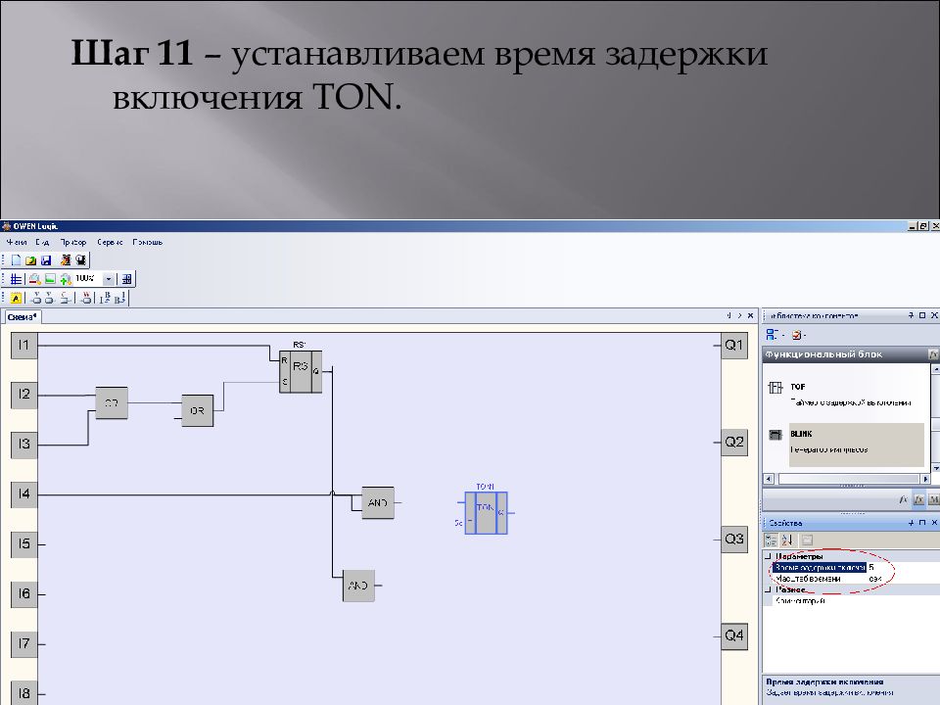Screen dimensions: 940x705
Task: Open the Device (Прибор) menu
Action: (73, 242)
